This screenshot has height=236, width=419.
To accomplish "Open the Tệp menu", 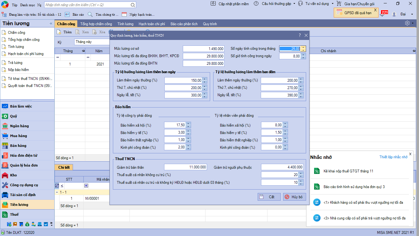I will (15, 5).
